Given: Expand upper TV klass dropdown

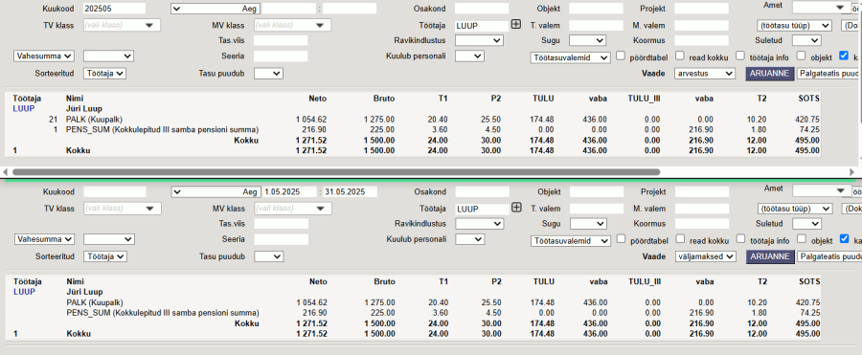Looking at the screenshot, I should coord(122,25).
